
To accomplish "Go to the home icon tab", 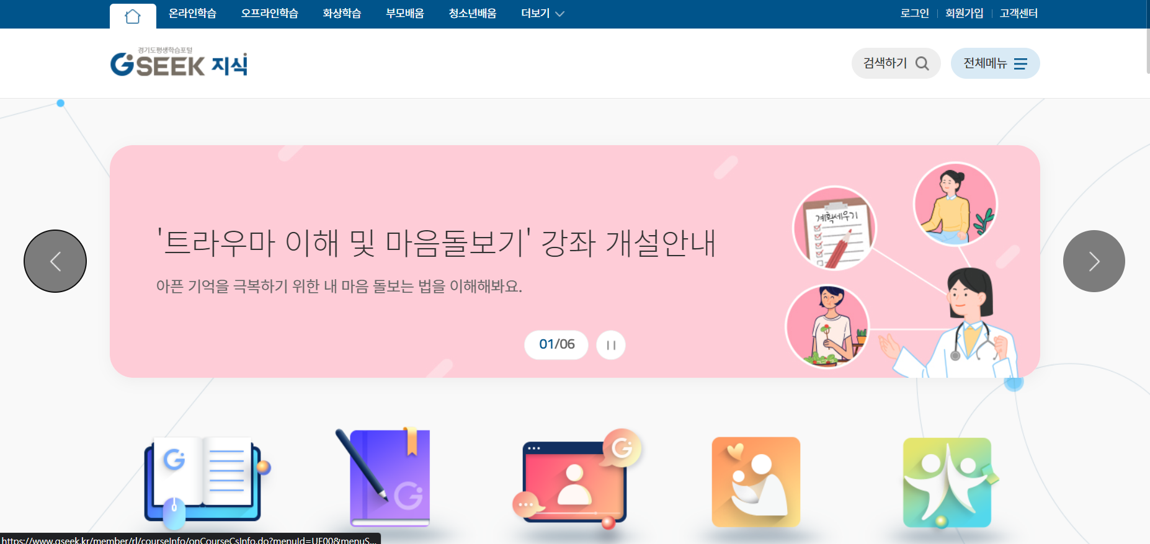I will pos(133,16).
